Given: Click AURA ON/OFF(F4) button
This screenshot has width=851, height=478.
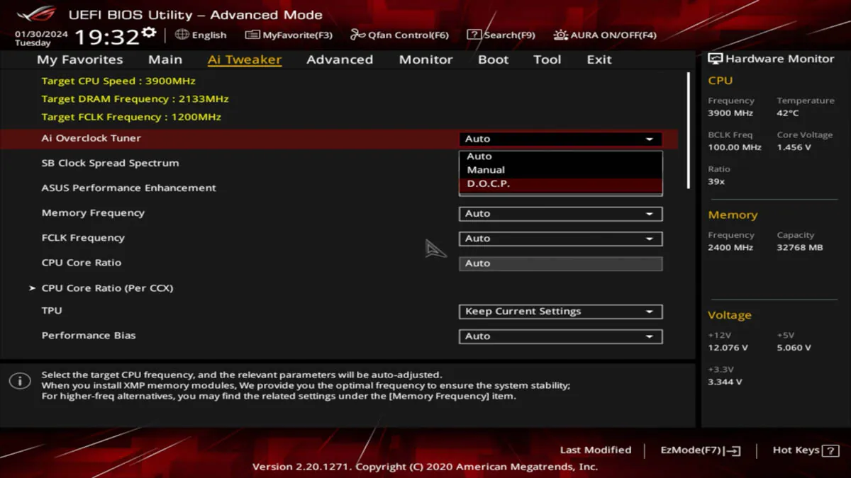Looking at the screenshot, I should click(x=606, y=35).
